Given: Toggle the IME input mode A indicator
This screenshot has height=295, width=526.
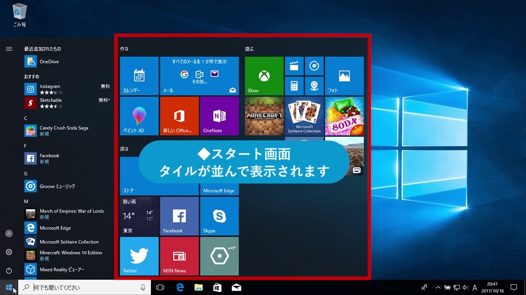Looking at the screenshot, I should click(475, 288).
